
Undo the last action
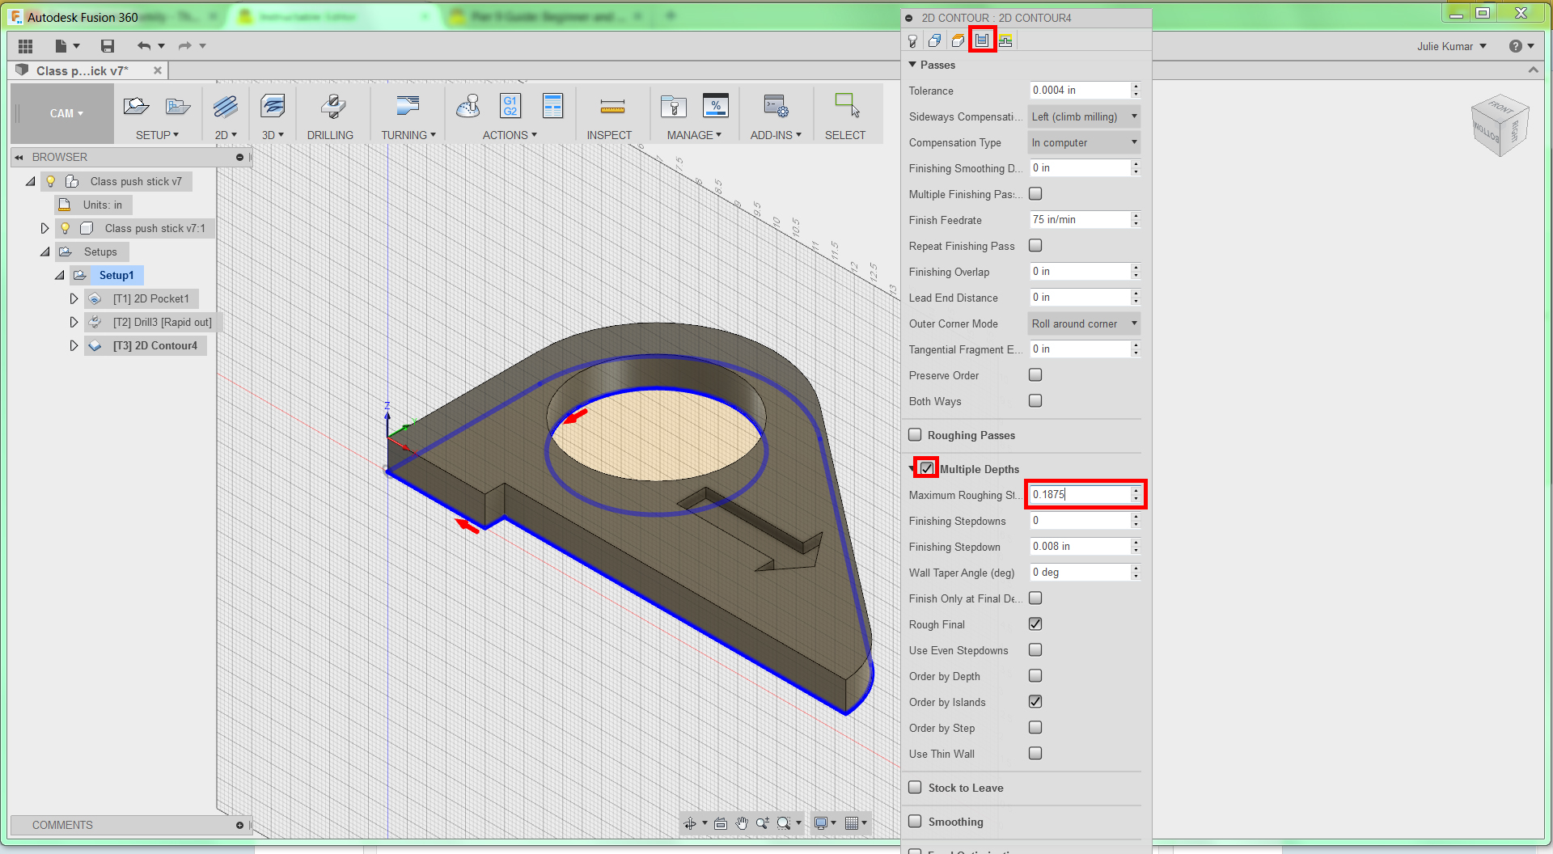[145, 46]
